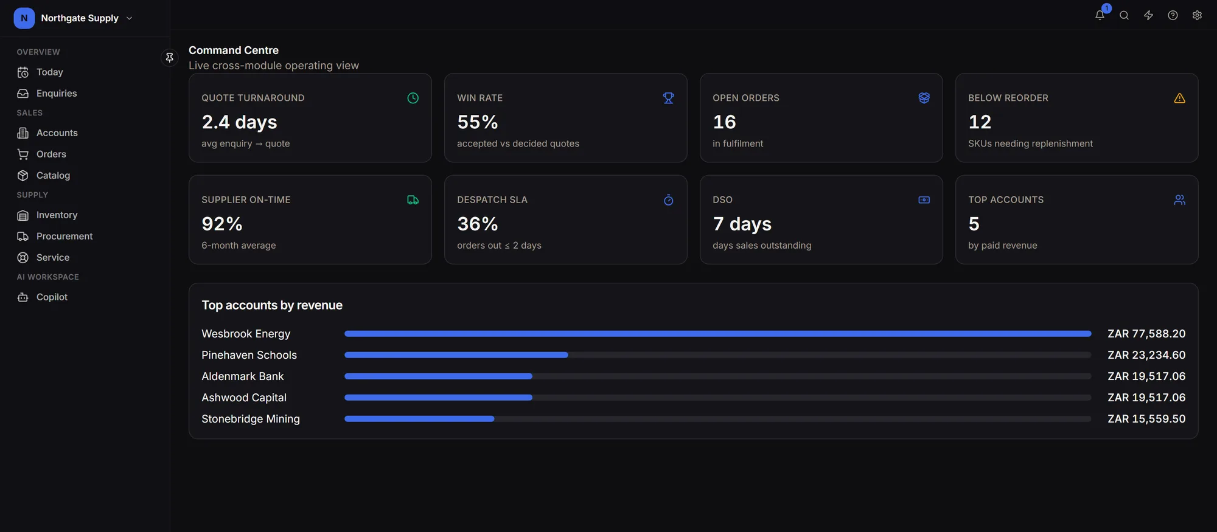The height and width of the screenshot is (532, 1217).
Task: Click the Command Centre page title
Action: coord(234,50)
